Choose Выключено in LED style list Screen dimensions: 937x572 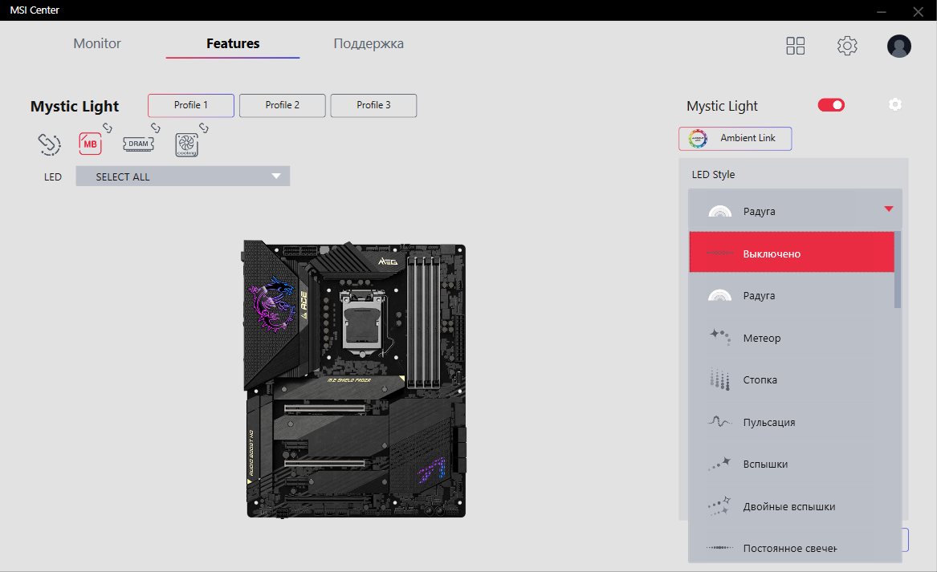[x=792, y=253]
